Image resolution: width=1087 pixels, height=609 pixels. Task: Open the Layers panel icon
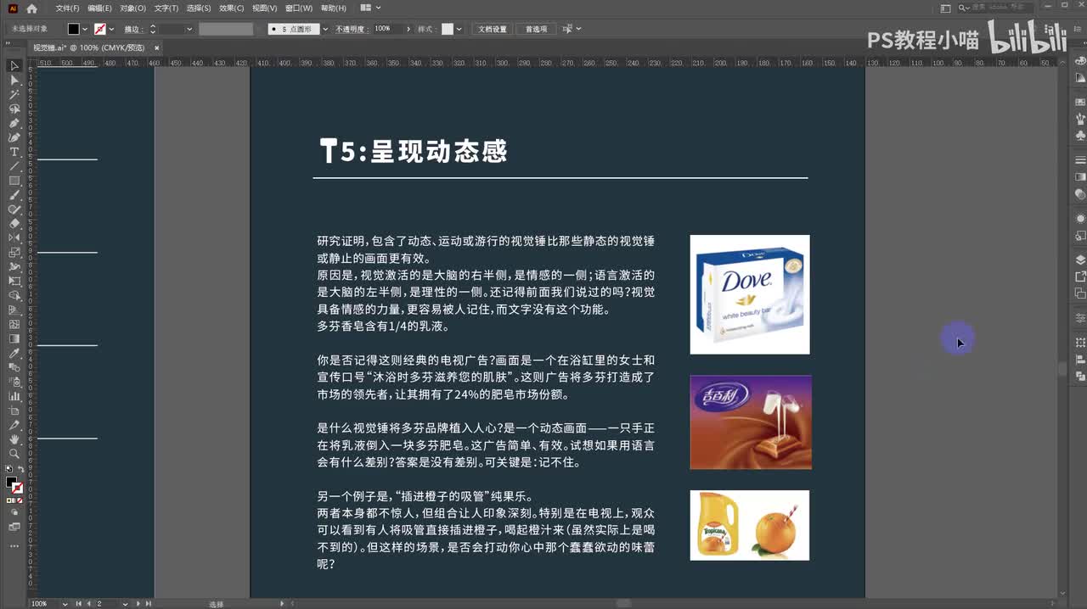click(x=1080, y=260)
